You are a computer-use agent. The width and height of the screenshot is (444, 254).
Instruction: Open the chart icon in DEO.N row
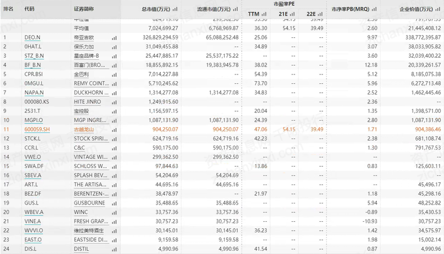pos(114,38)
